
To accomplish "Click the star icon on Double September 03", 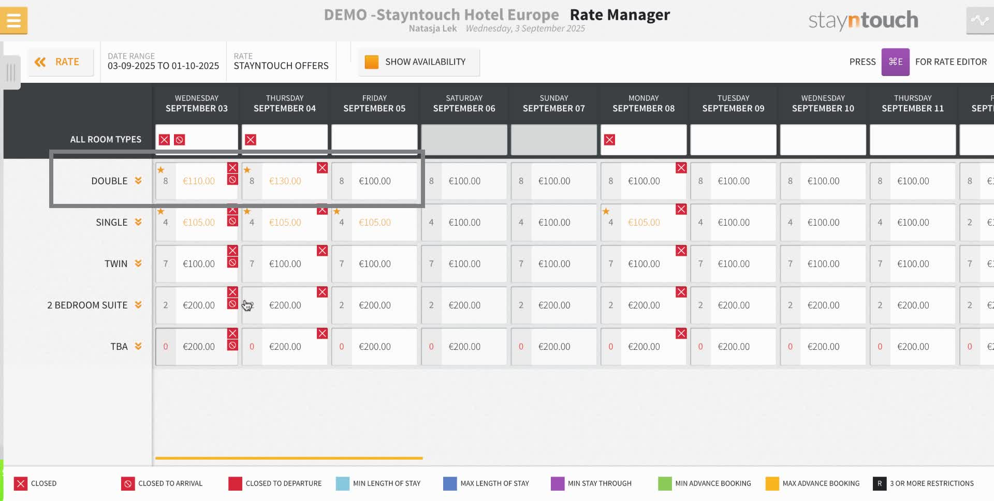I will [161, 170].
